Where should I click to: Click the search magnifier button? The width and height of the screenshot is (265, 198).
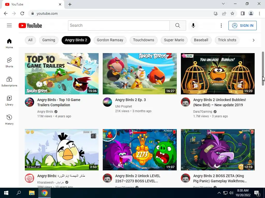178,26
